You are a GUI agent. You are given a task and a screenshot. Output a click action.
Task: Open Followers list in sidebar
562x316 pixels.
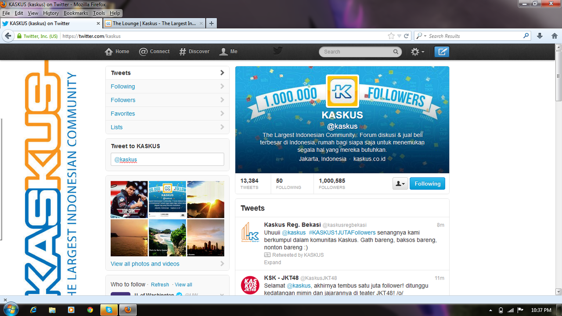coord(167,100)
